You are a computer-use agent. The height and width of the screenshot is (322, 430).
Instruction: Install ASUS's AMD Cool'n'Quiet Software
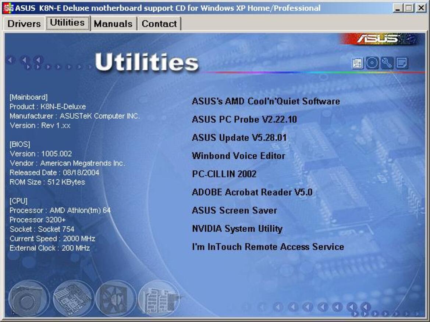point(266,101)
